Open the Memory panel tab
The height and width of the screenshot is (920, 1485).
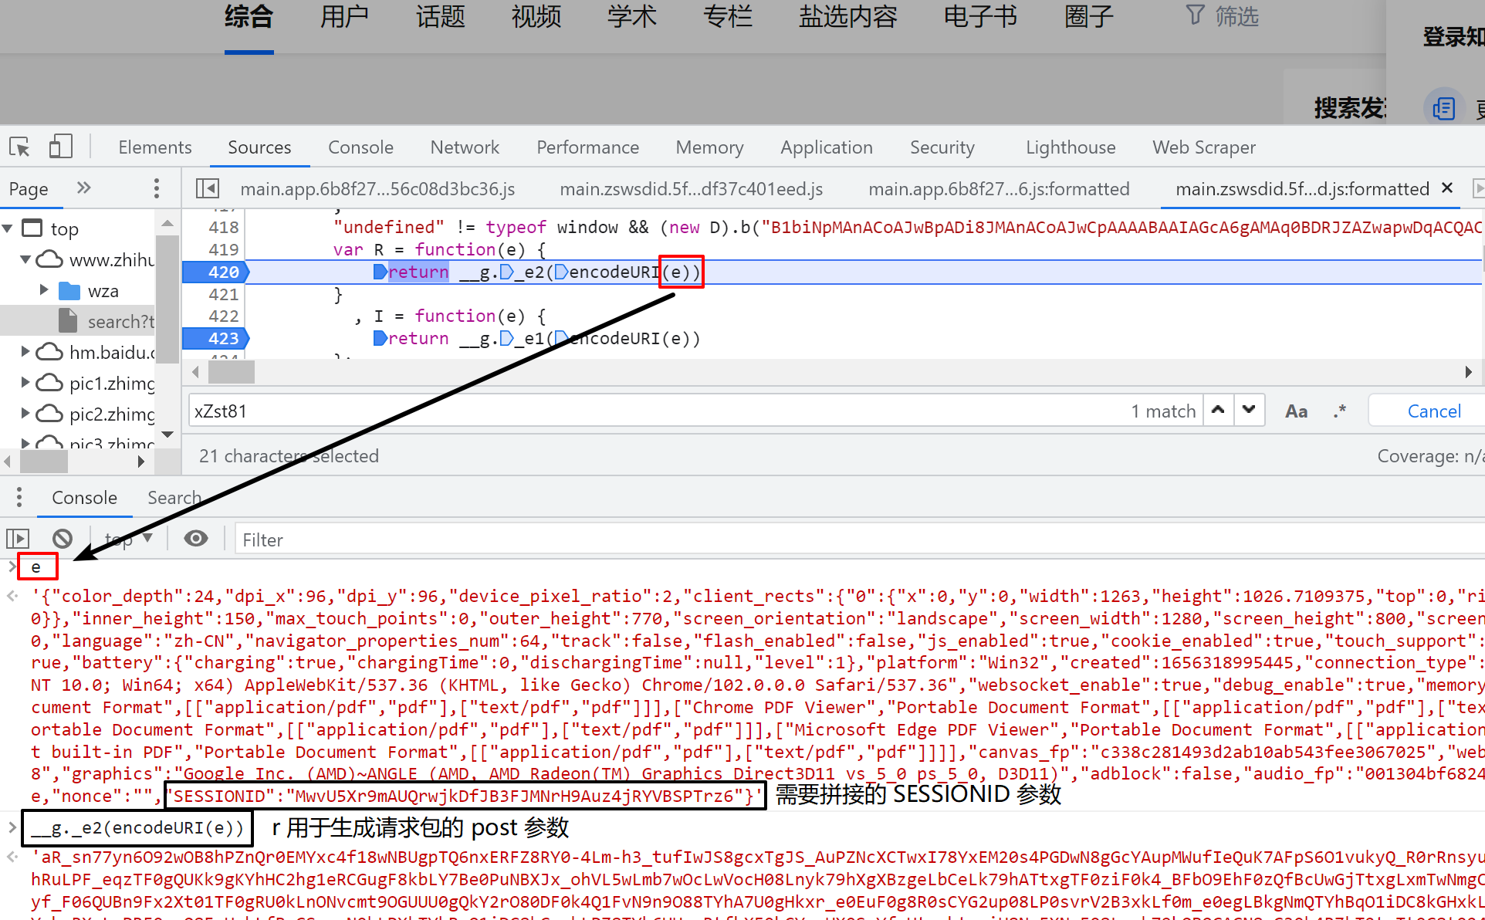point(709,147)
